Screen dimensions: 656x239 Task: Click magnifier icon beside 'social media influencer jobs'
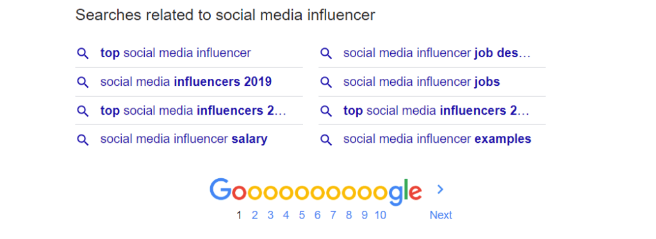[x=326, y=82]
